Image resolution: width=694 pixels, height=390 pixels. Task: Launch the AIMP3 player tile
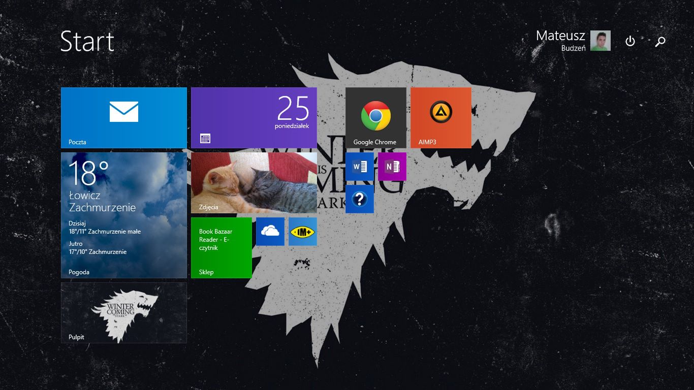(441, 118)
